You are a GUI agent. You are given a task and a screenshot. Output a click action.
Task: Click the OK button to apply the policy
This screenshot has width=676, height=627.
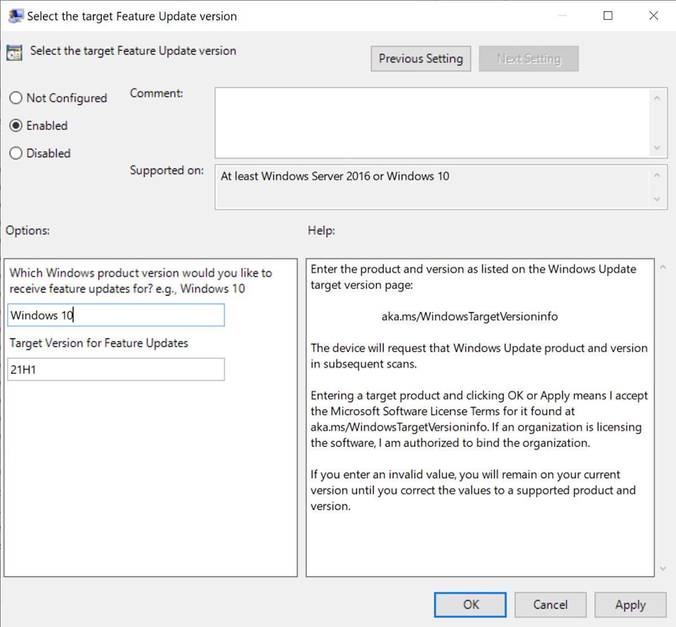tap(470, 604)
